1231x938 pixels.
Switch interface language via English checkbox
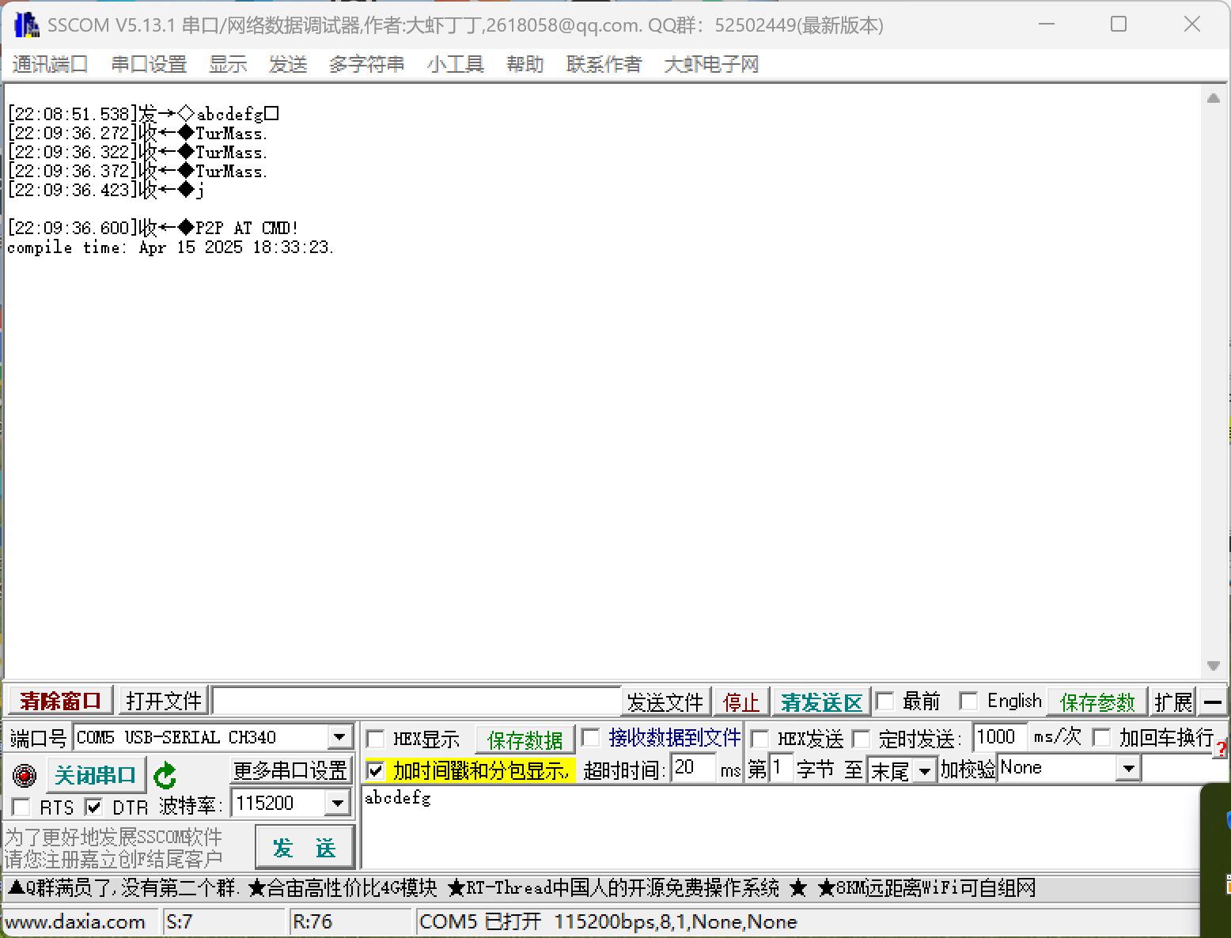(x=968, y=701)
